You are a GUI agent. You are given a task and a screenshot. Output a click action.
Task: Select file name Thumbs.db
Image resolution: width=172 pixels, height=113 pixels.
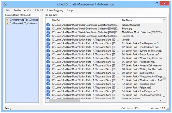coord(128,36)
